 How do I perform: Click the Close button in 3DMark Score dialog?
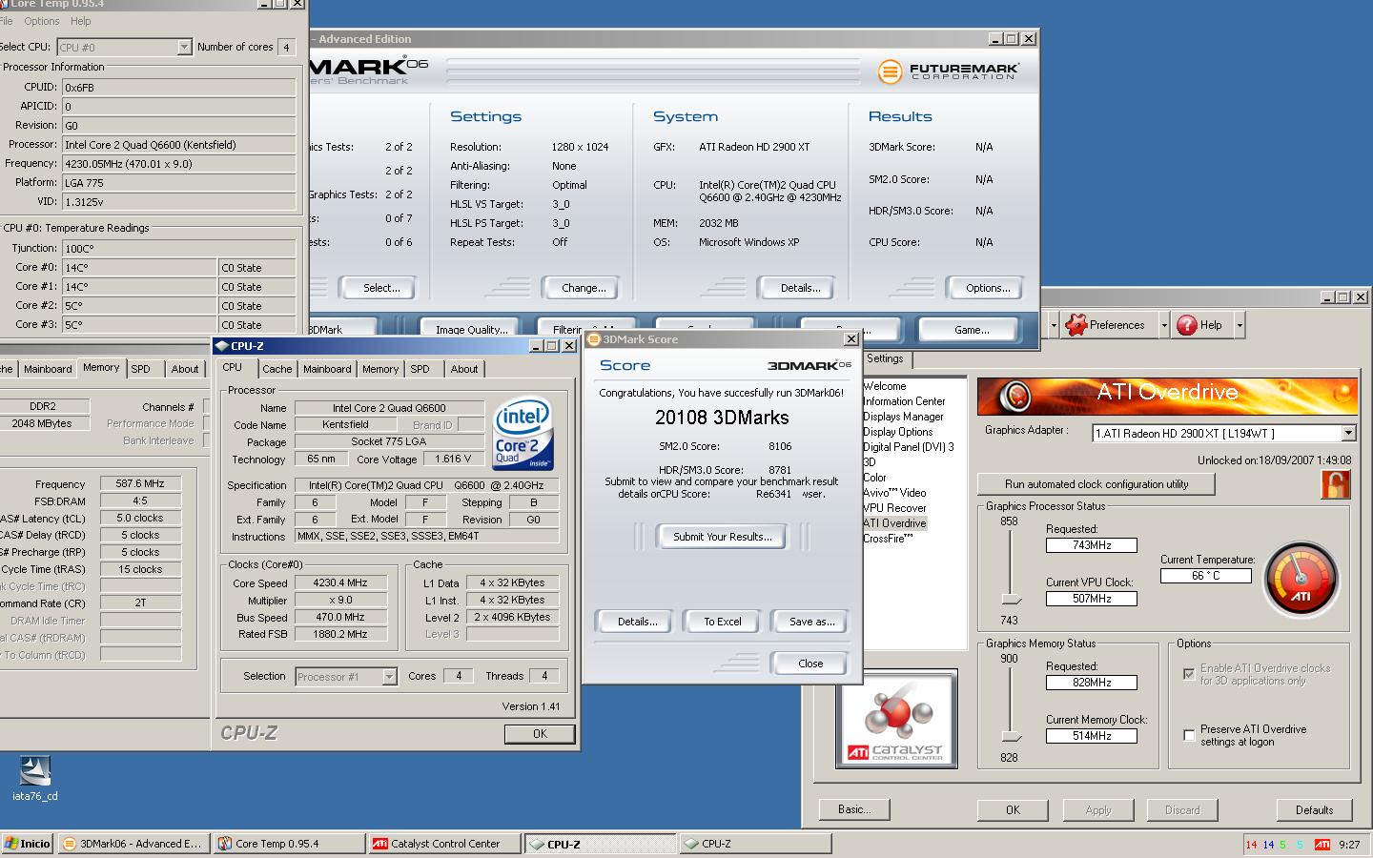pos(810,664)
